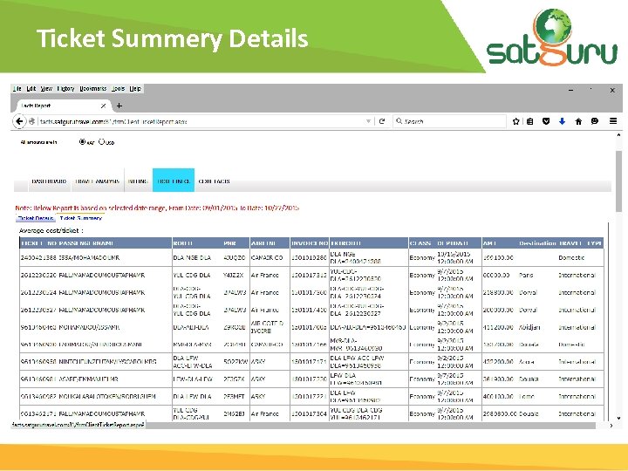Image resolution: width=628 pixels, height=471 pixels.
Task: Open the Help menu
Action: (135, 88)
